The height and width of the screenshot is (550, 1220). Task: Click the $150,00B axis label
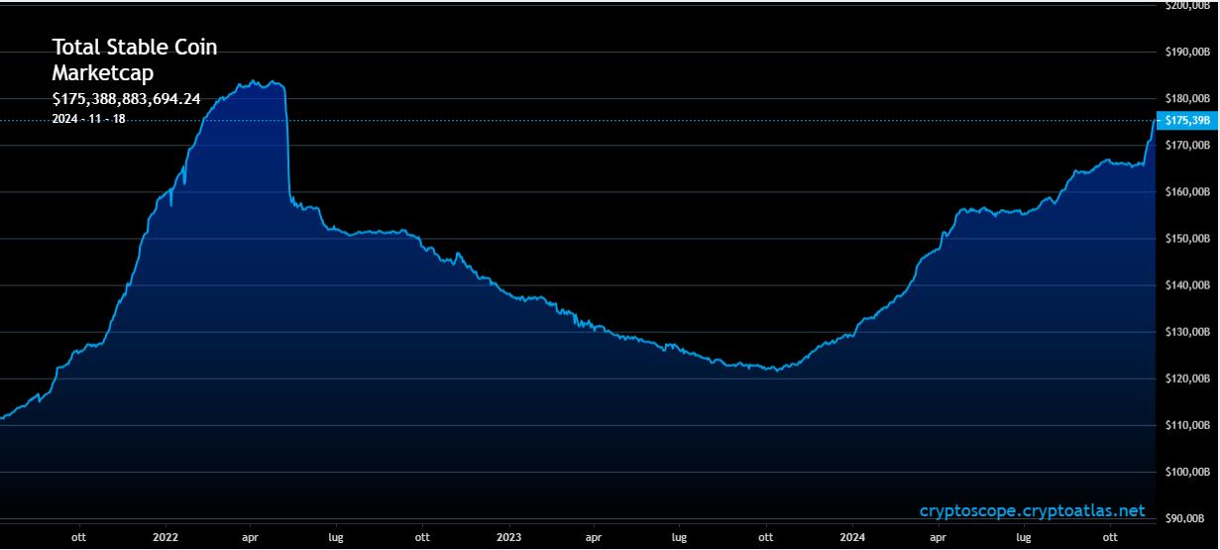tap(1188, 239)
